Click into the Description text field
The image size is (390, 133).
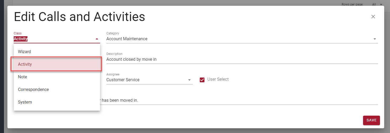point(238,59)
